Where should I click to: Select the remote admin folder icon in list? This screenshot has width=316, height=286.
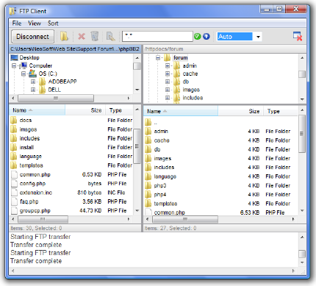148,132
